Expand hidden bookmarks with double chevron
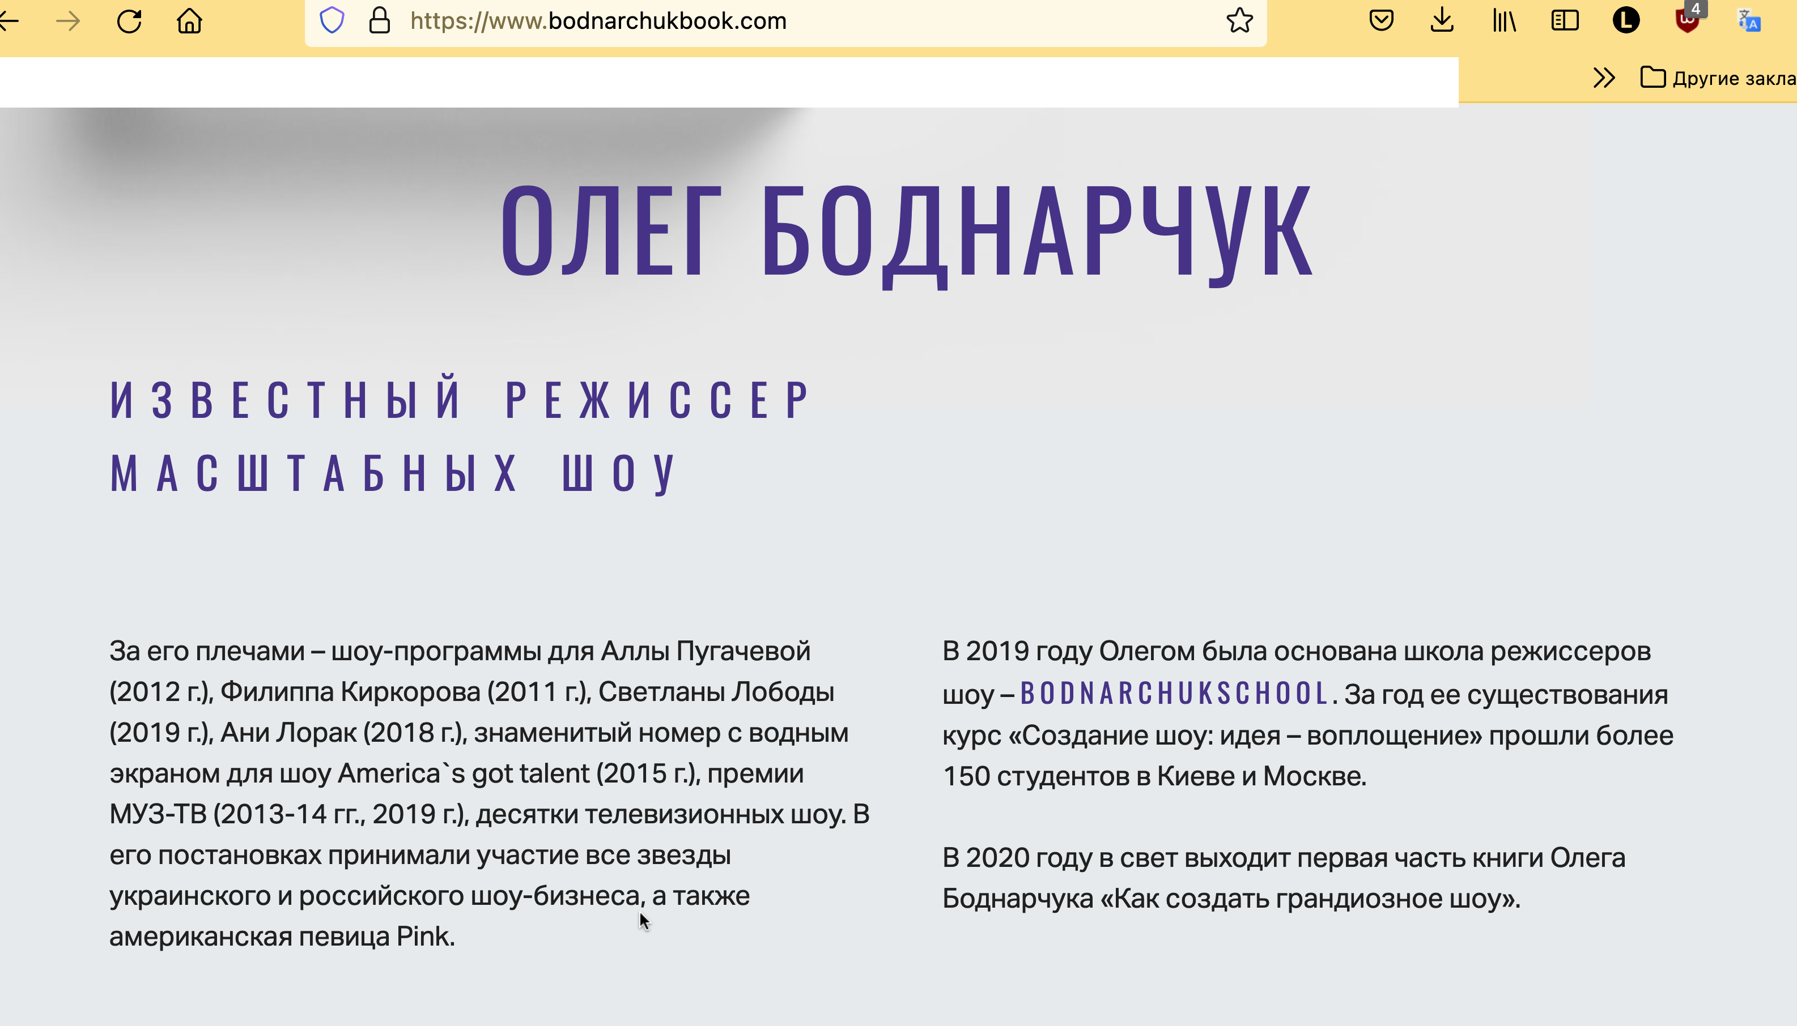Screen dimensions: 1797x1026 click(1604, 78)
